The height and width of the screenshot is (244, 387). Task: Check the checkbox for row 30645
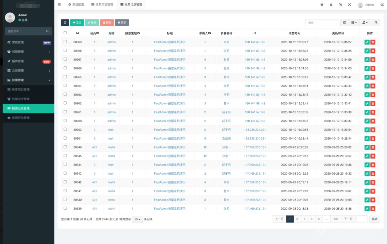click(x=65, y=155)
